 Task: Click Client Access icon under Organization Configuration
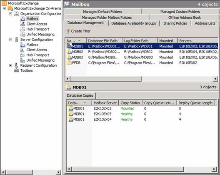click(22, 24)
